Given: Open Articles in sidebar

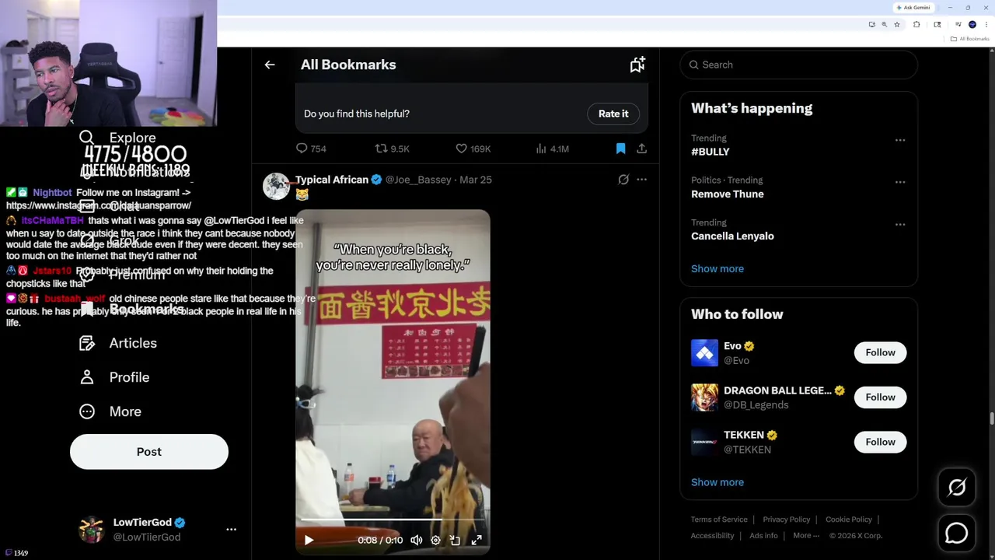Looking at the screenshot, I should (x=117, y=343).
